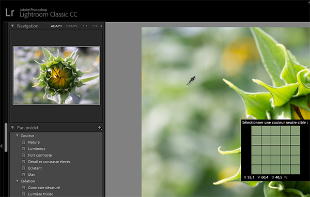310x197 pixels.
Task: Click the center swatch of neutral color grid
Action: tap(275, 150)
